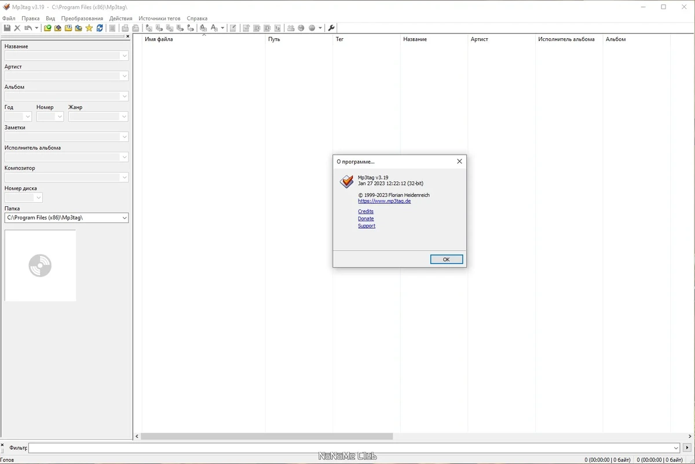
Task: Click the Credits link in About dialog
Action: [x=365, y=211]
